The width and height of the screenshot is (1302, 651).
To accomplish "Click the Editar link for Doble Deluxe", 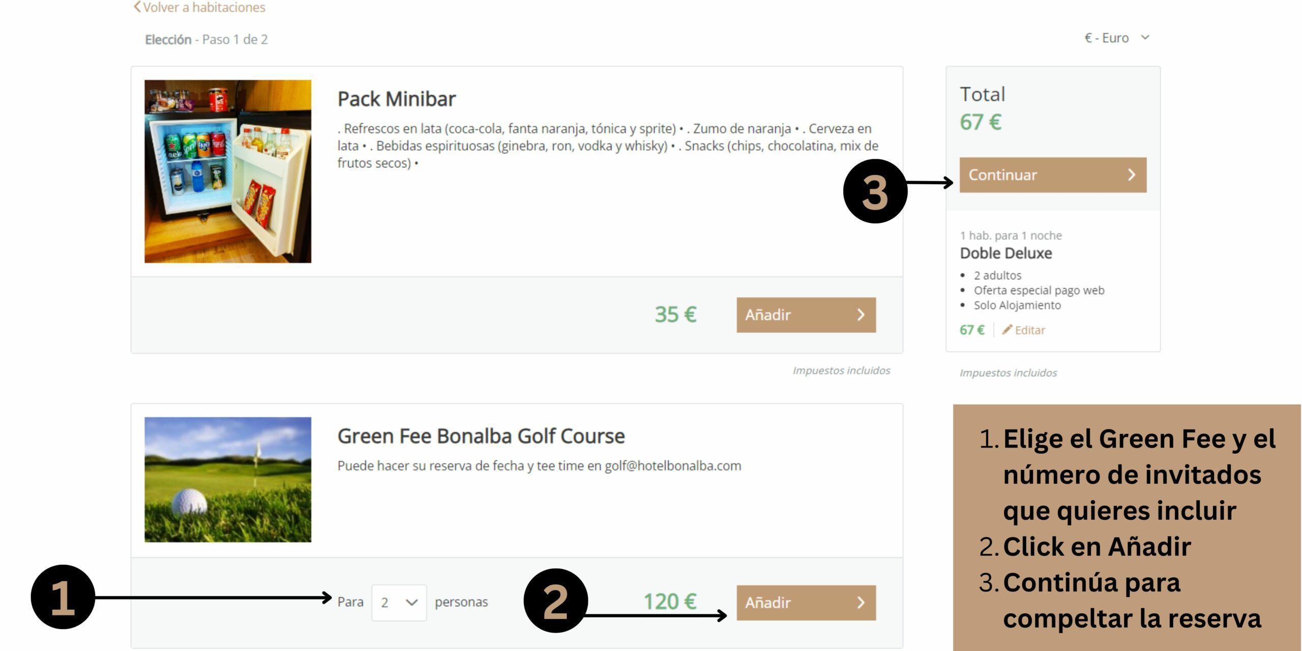I will coord(1023,330).
